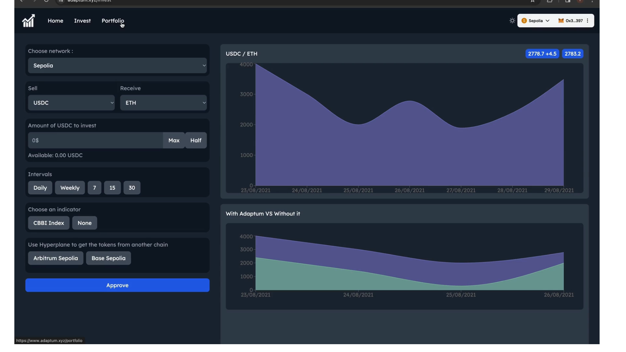Click the Max amount button
Image resolution: width=626 pixels, height=352 pixels.
click(x=174, y=140)
